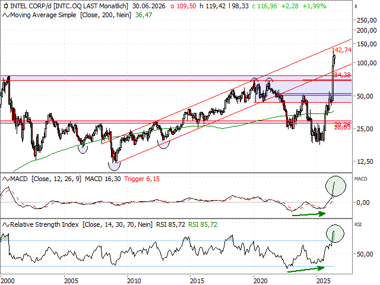Image resolution: width=380 pixels, height=285 pixels.
Task: Click the date 30.06.2026
Action: (149, 6)
